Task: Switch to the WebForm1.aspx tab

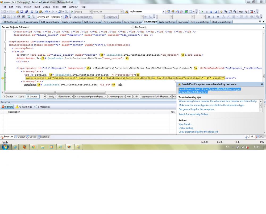Action: 167,22
